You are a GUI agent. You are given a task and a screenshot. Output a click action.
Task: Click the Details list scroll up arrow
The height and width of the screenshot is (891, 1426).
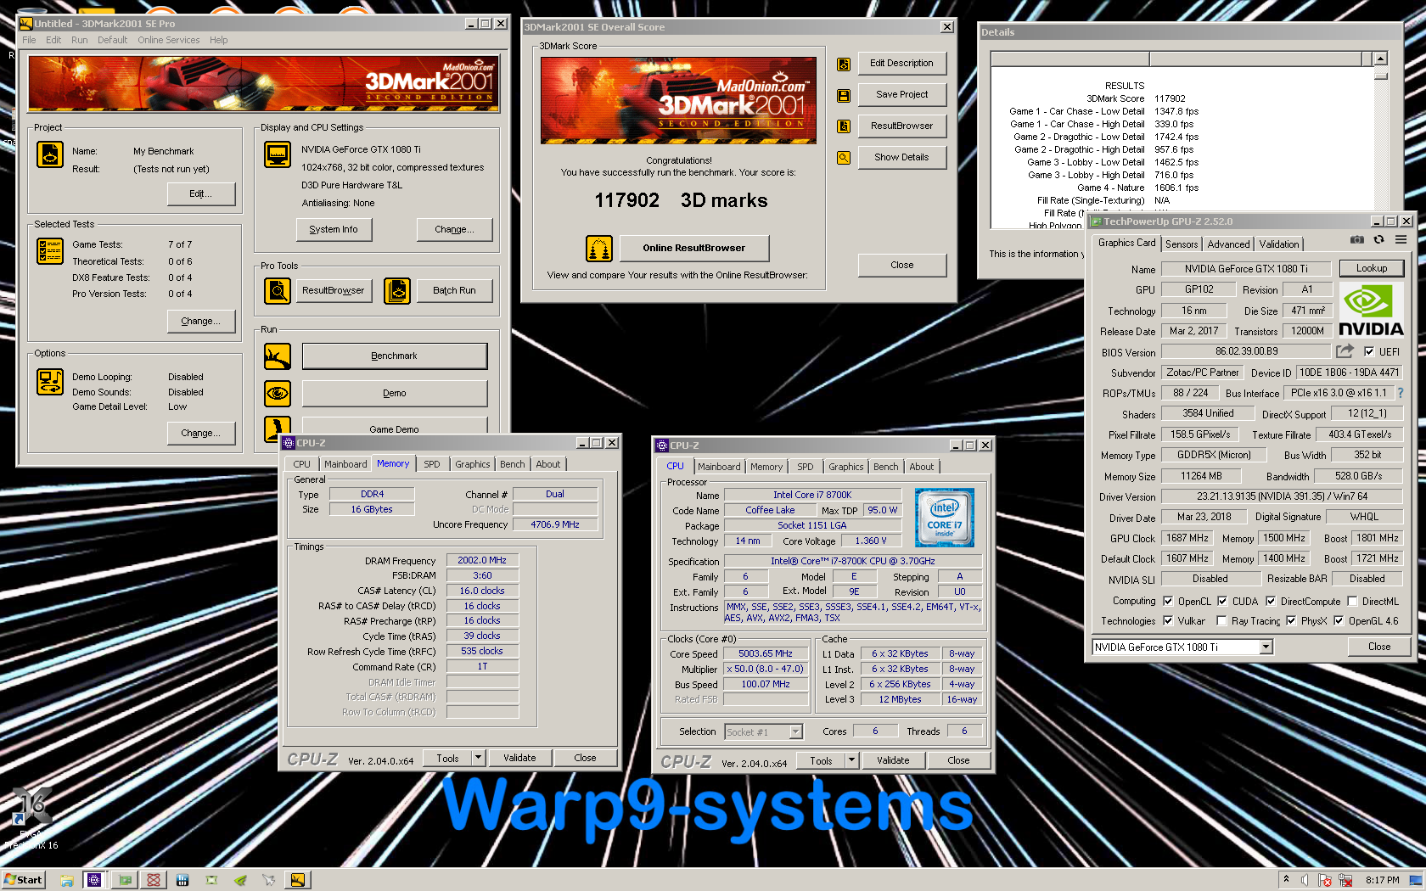click(x=1380, y=59)
